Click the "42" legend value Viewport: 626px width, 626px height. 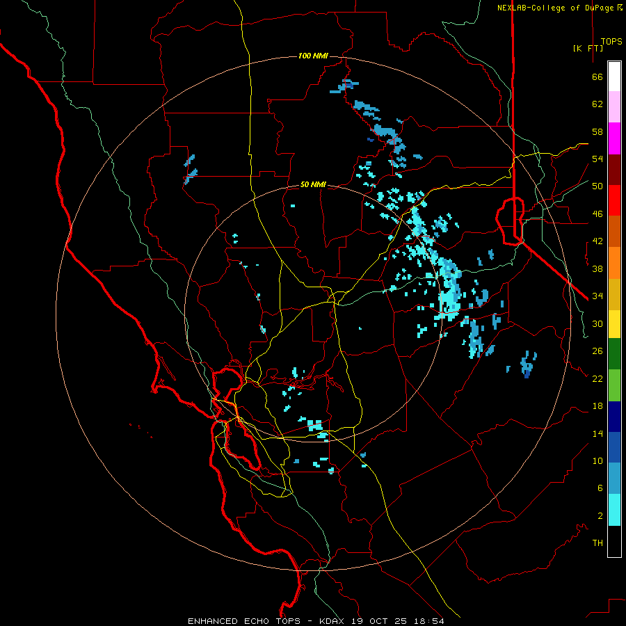pos(597,241)
